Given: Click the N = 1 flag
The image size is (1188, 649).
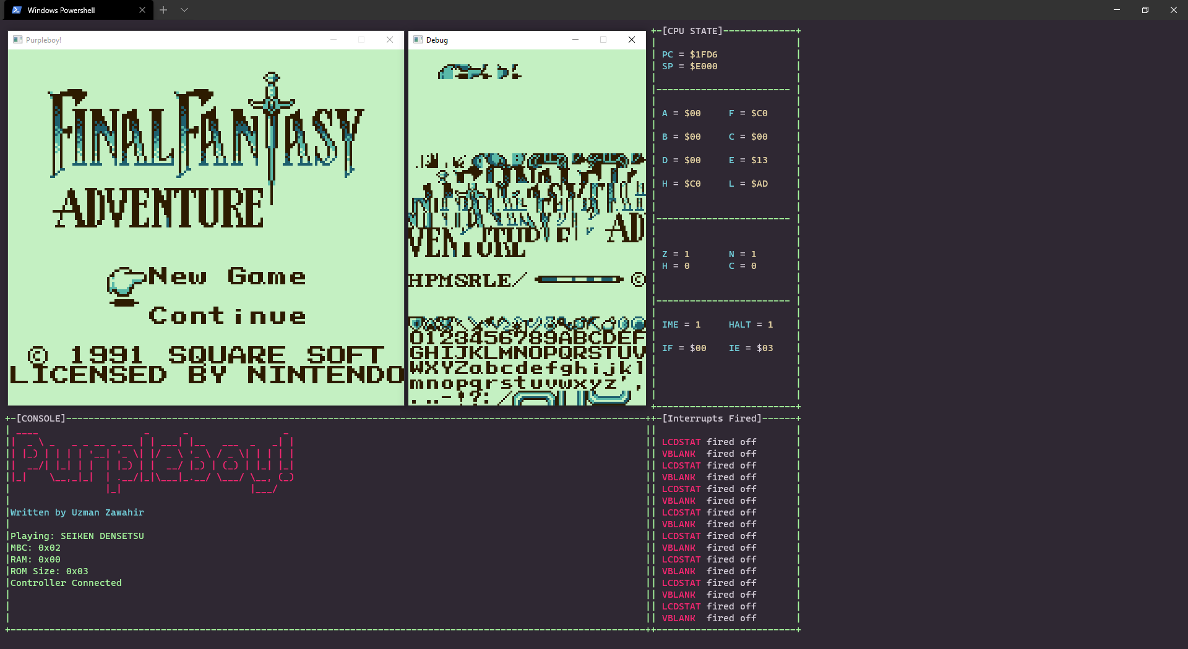Looking at the screenshot, I should pyautogui.click(x=742, y=254).
